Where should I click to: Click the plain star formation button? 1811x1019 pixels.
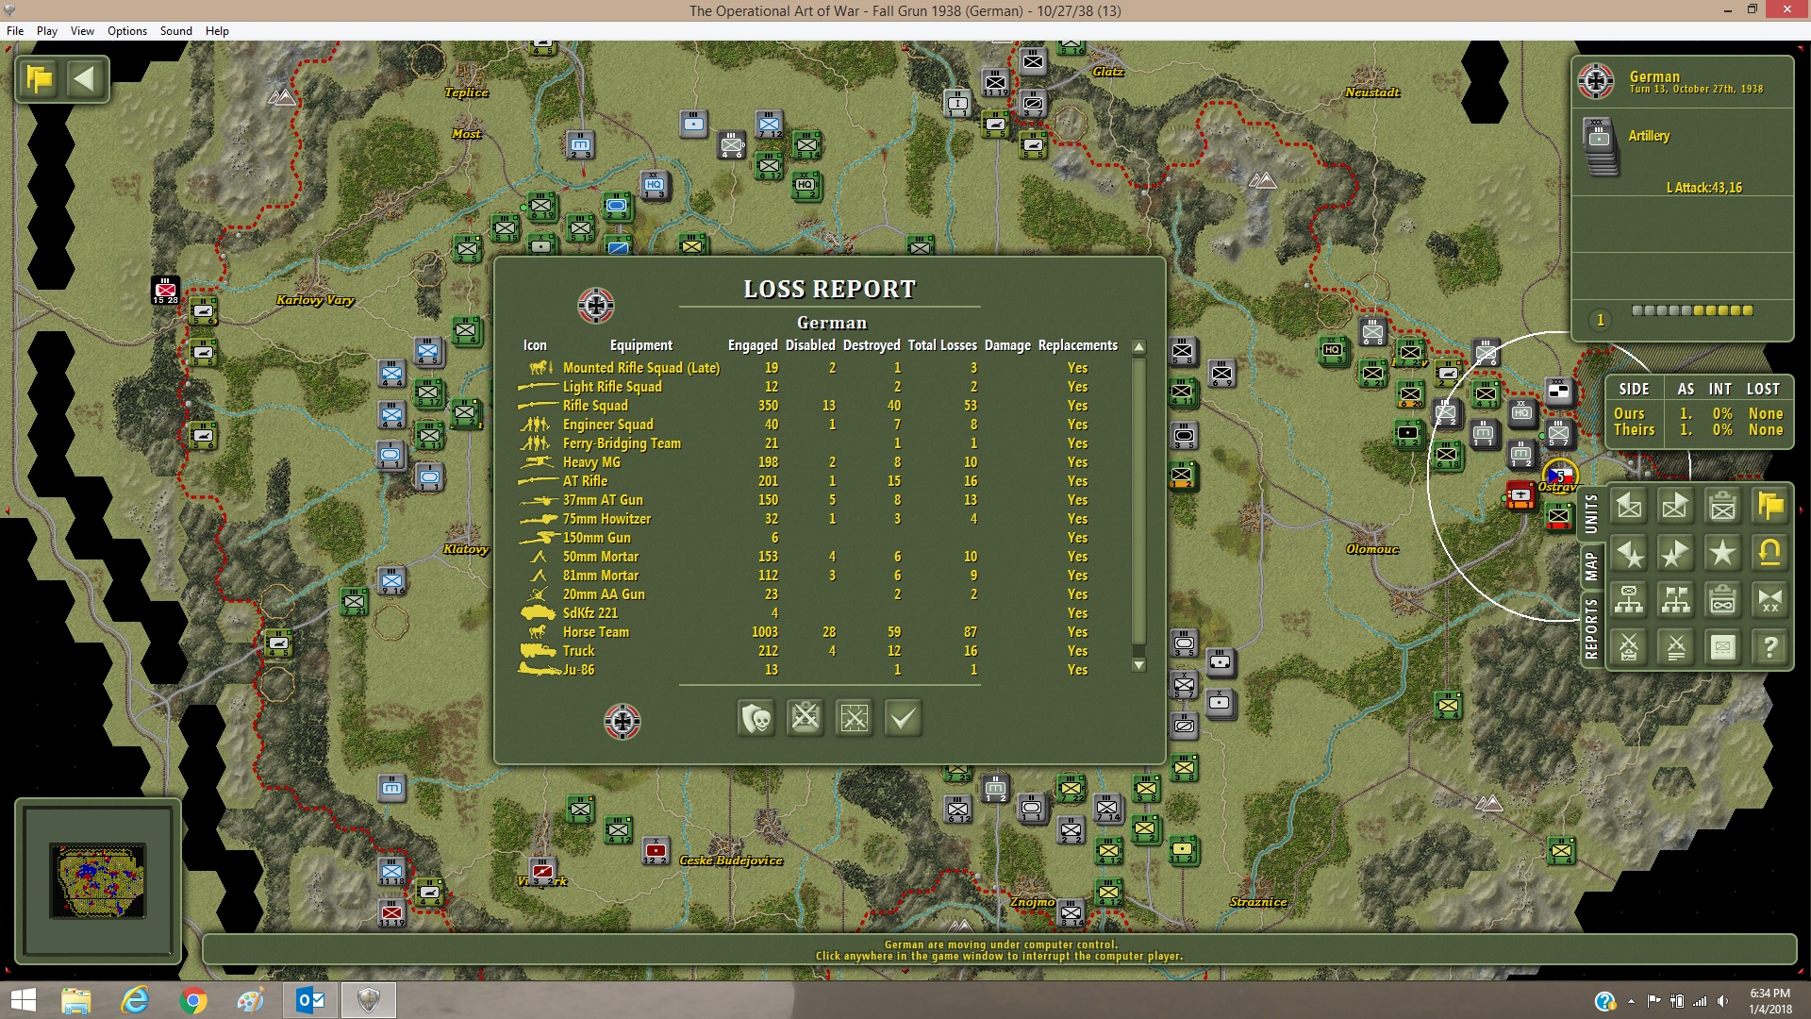coord(1722,554)
